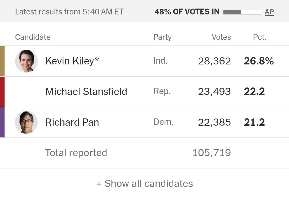Click the Party column header
Screen dimensions: 289x200
(x=163, y=37)
